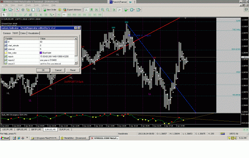Select the Horizontal Line drawing tool

[20, 15]
